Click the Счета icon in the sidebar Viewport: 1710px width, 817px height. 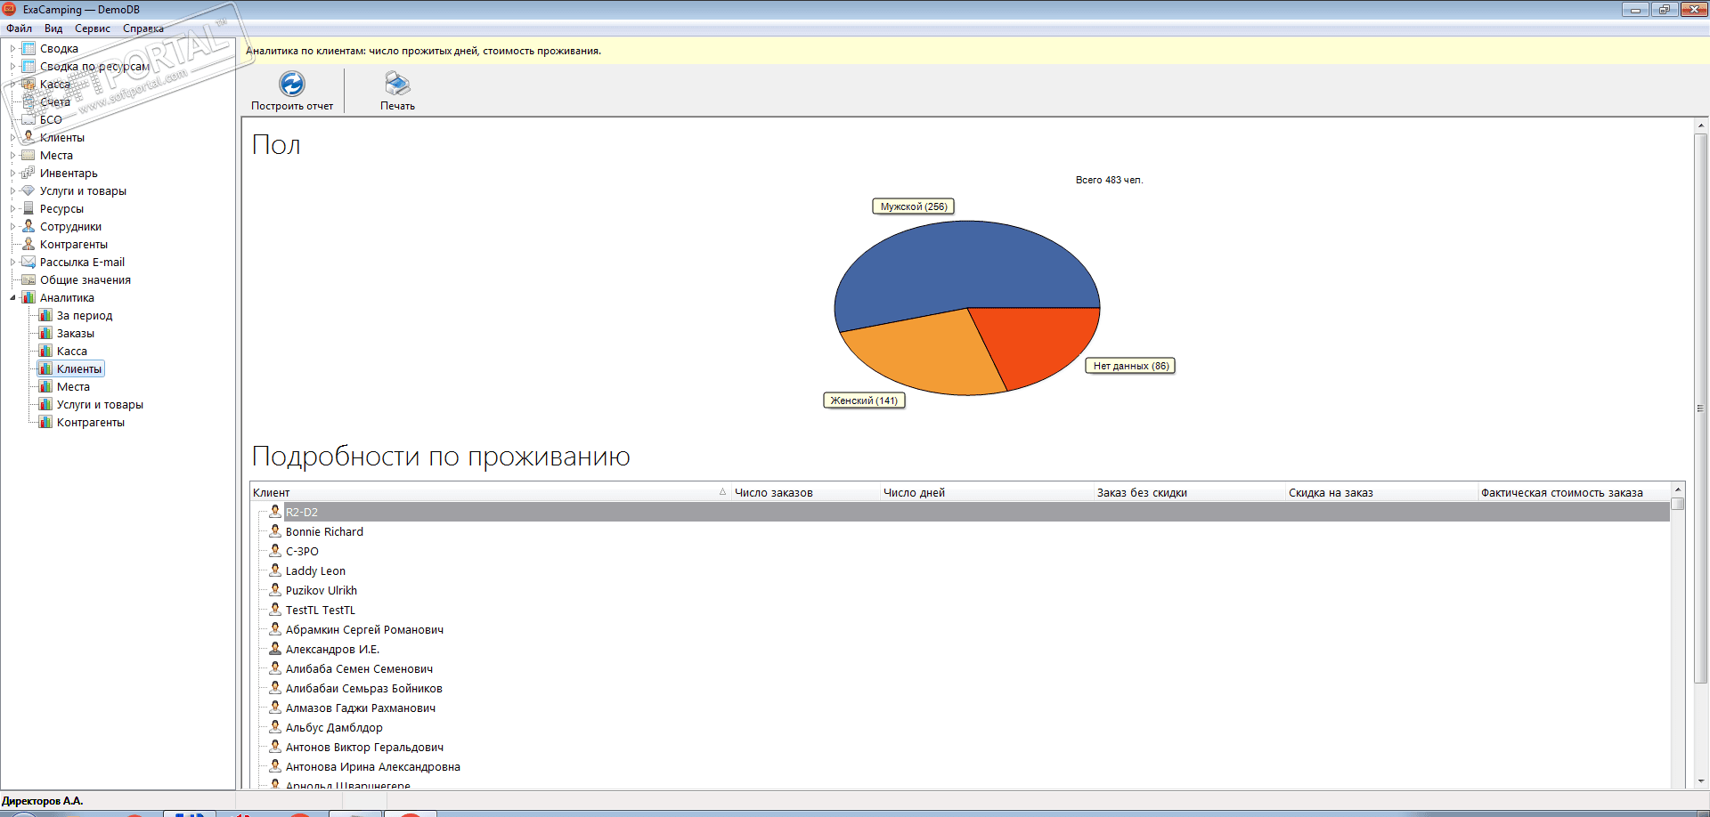point(28,101)
